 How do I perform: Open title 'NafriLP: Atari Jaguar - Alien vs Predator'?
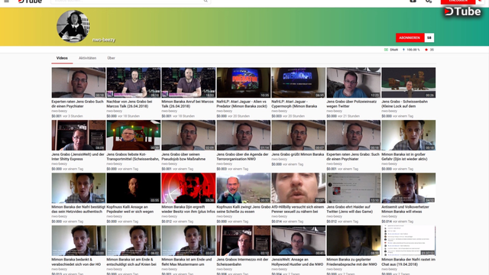click(242, 104)
